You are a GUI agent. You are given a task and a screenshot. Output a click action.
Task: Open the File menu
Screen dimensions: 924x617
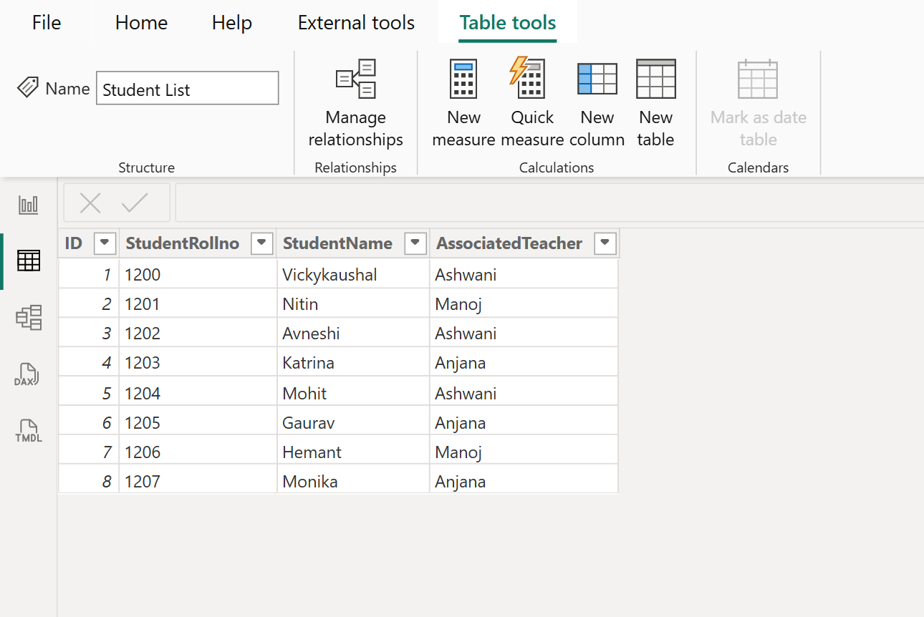click(46, 22)
